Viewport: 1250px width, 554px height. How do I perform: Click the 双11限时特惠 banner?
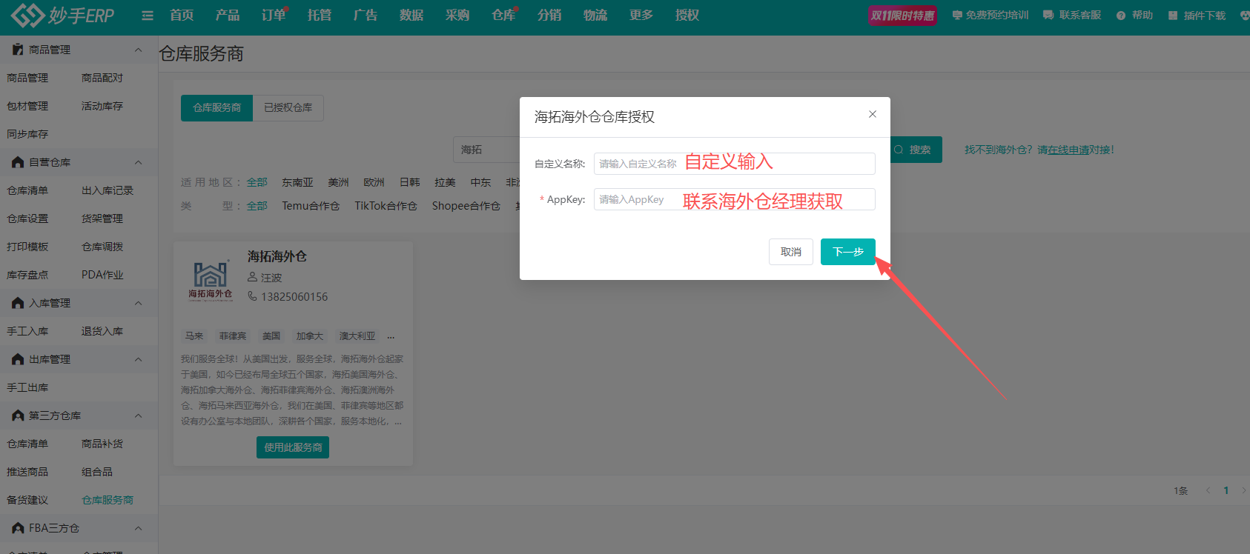click(903, 16)
